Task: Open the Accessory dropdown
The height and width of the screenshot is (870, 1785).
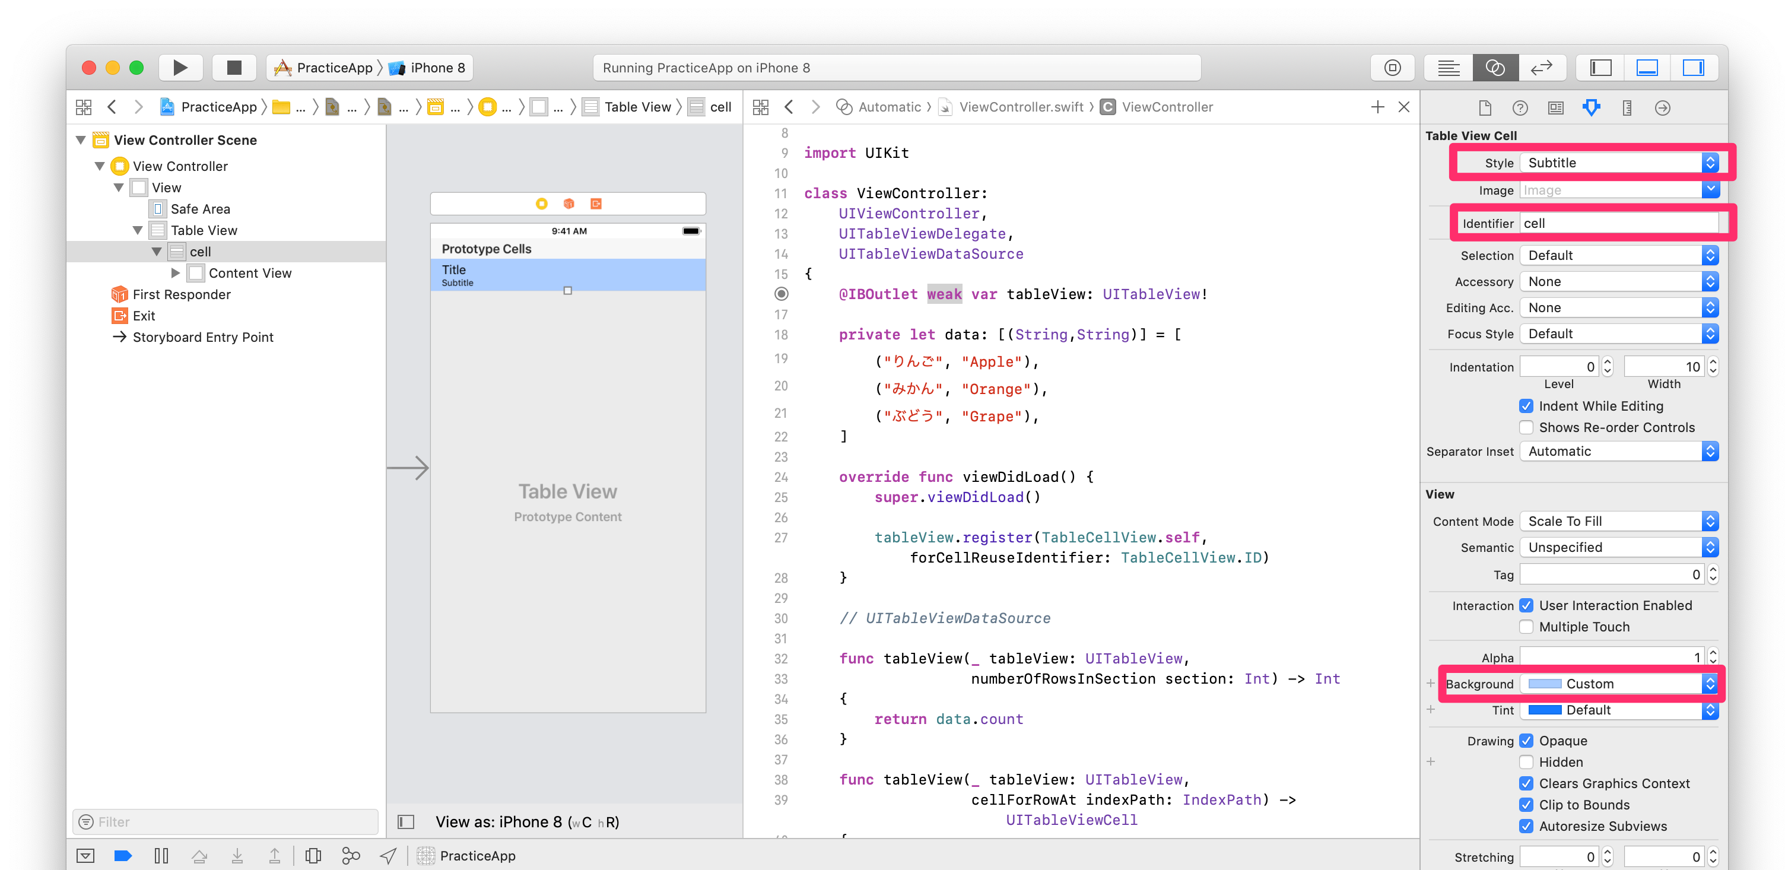Action: [1620, 281]
